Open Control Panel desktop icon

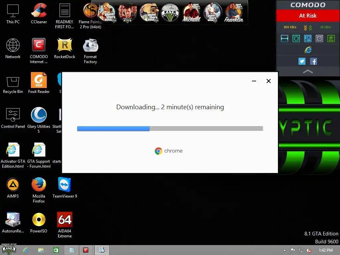[x=13, y=118]
